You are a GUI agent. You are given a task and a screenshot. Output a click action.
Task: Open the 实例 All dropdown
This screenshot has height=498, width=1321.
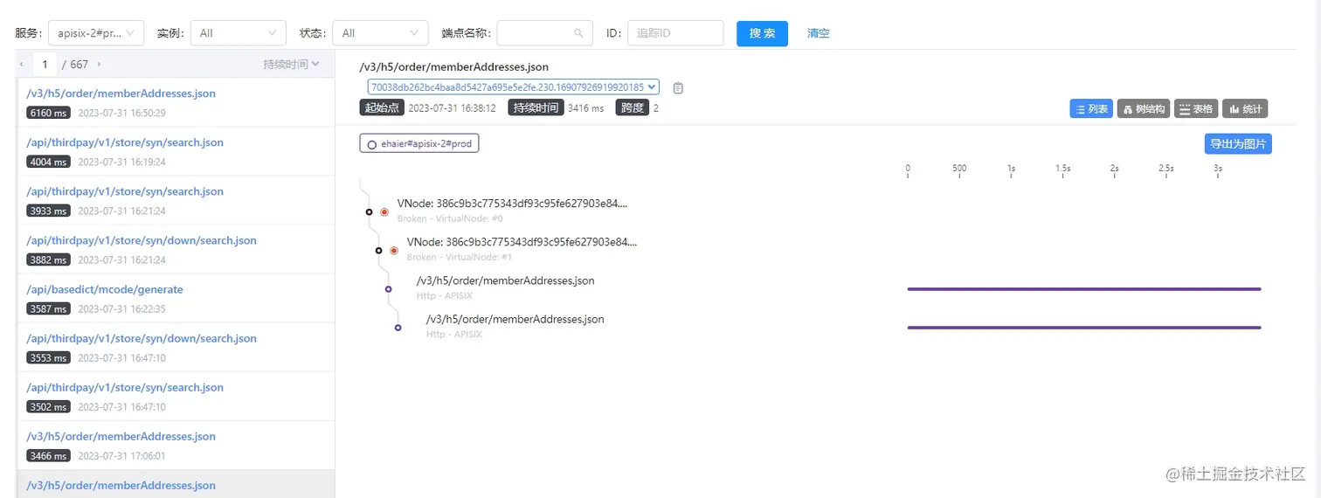click(238, 33)
